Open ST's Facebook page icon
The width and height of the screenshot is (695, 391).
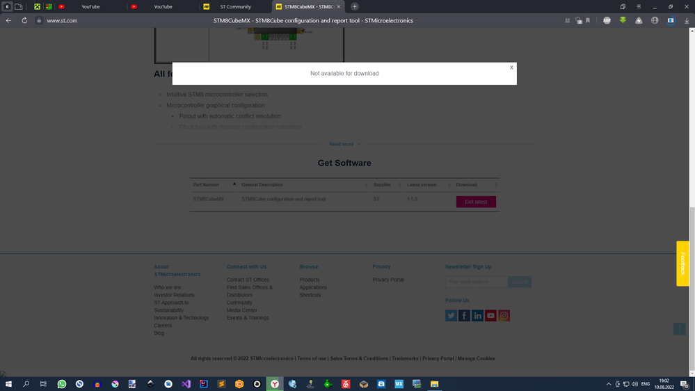tap(464, 316)
